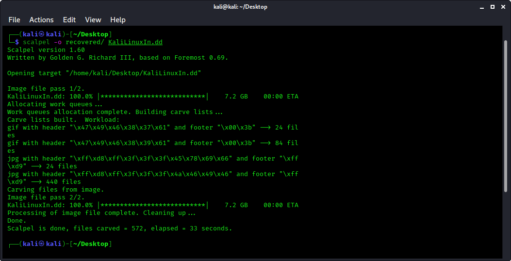Click 'recovered/' output directory argument

click(x=85, y=42)
